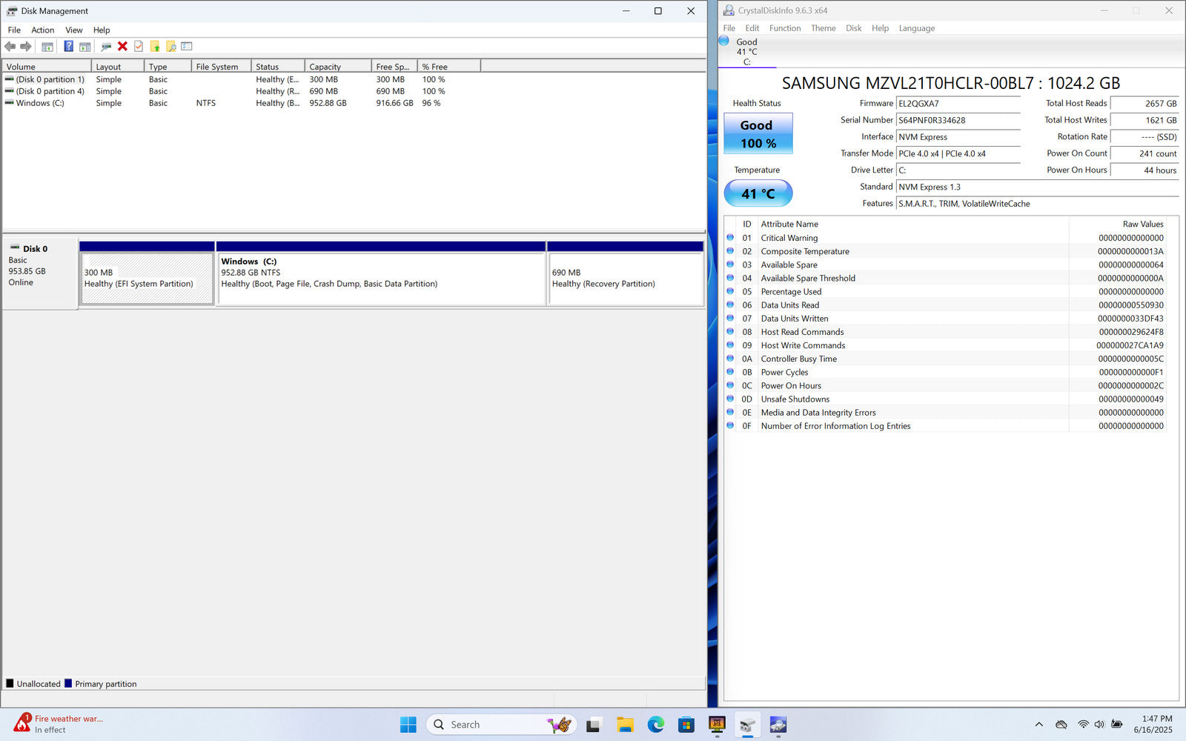Open Microsoft Edge from the taskbar

click(655, 725)
